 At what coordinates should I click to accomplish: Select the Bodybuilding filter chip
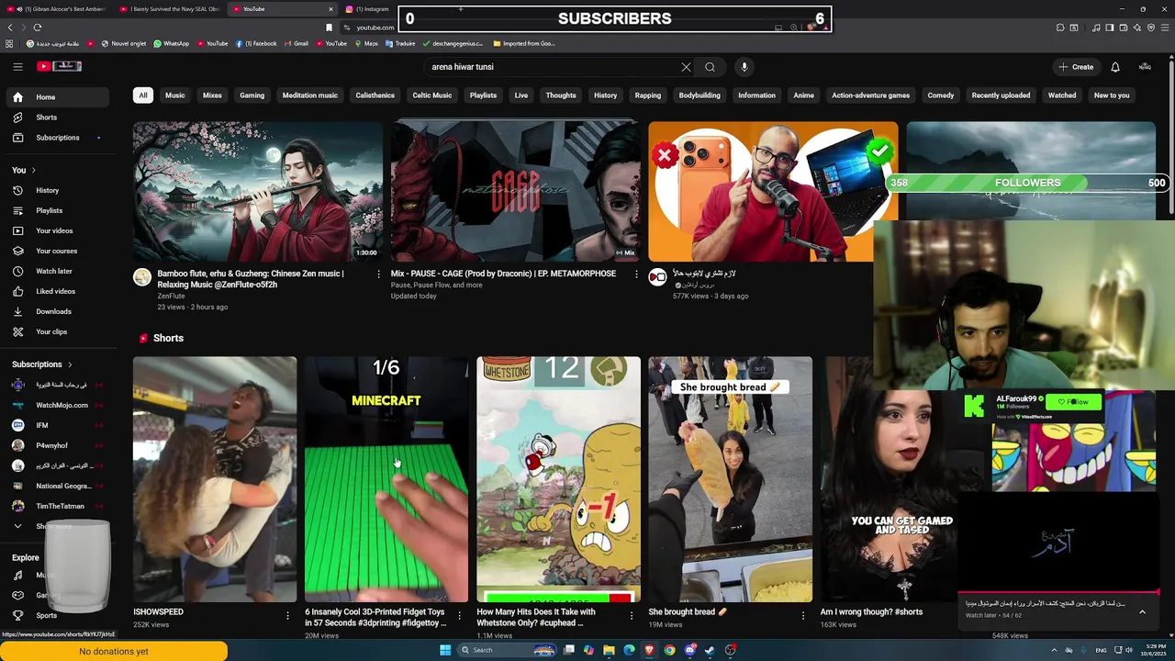click(699, 95)
